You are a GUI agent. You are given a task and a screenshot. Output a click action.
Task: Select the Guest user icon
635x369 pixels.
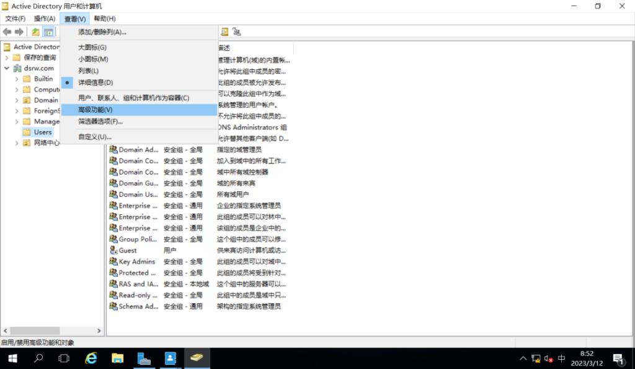(x=113, y=251)
